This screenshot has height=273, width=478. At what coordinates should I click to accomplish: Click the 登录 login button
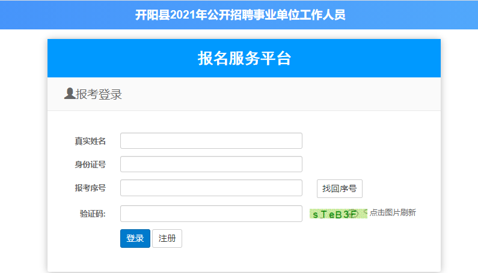pyautogui.click(x=135, y=238)
